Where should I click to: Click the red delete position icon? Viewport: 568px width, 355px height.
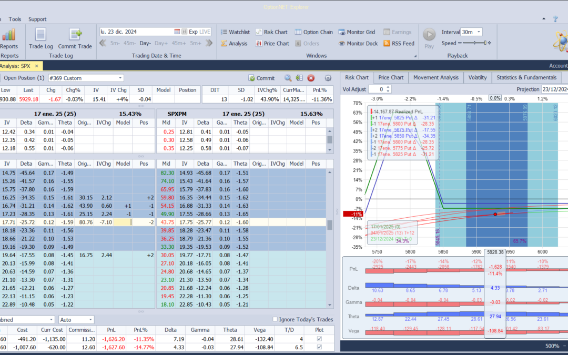click(x=311, y=78)
